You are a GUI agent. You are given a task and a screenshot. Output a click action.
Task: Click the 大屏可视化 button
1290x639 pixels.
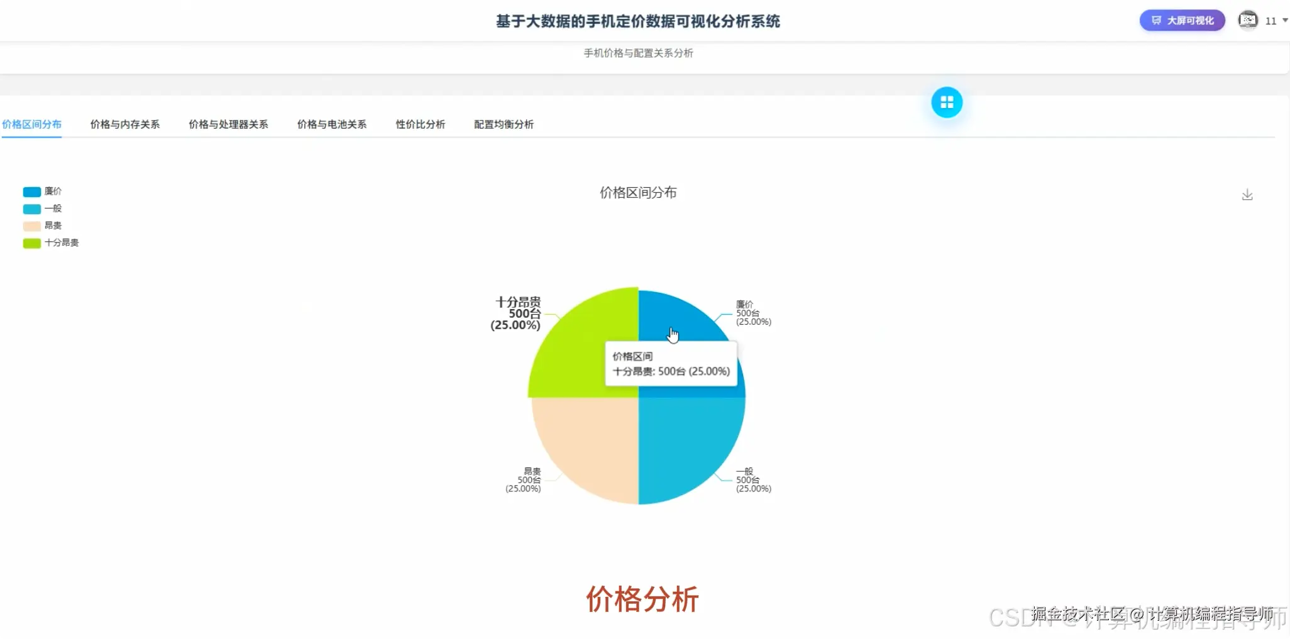pyautogui.click(x=1181, y=19)
